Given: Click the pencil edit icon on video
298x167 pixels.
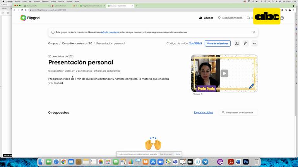Looking at the screenshot, I should tap(252, 86).
